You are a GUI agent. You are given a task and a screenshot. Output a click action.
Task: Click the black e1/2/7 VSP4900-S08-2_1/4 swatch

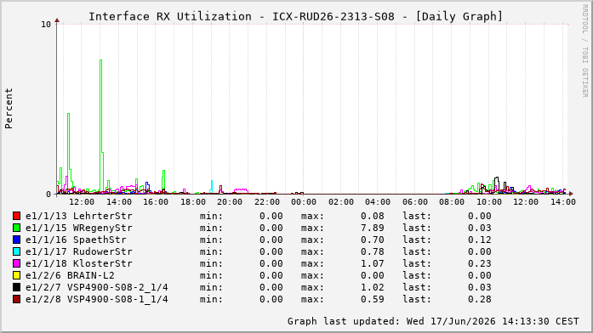[x=16, y=287]
